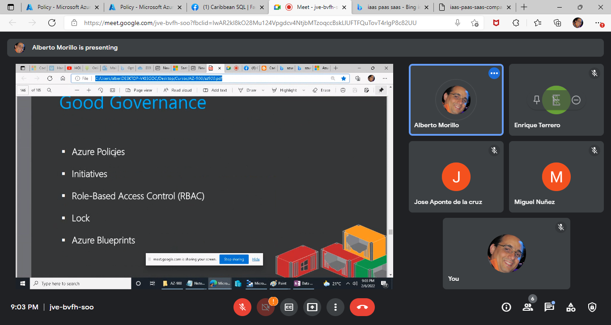Click the zoom in plus in shared PDF
611x325 pixels.
pyautogui.click(x=89, y=90)
